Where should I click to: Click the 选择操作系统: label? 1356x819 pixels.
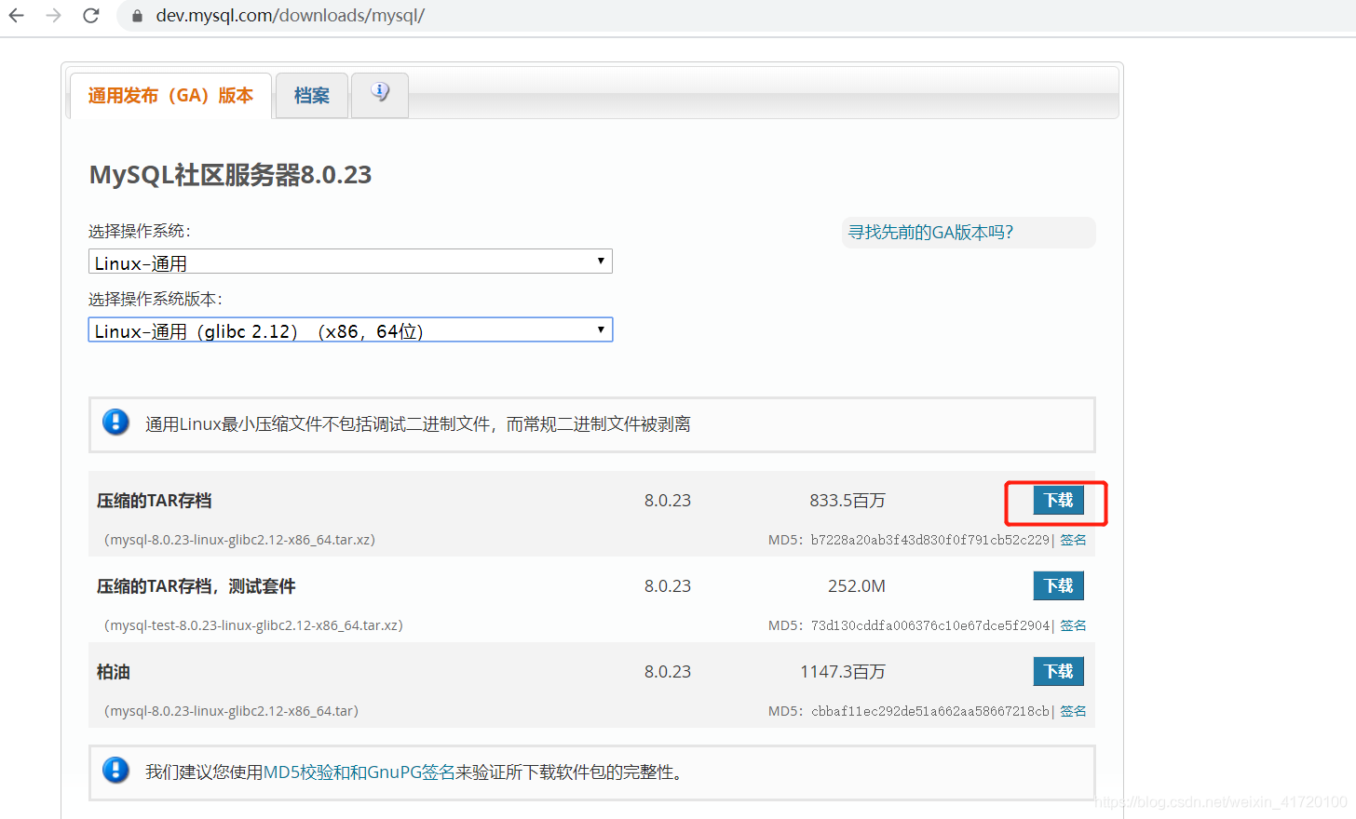[140, 231]
